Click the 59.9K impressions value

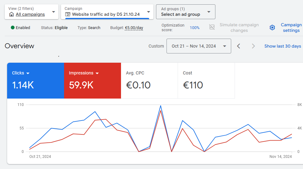[81, 85]
